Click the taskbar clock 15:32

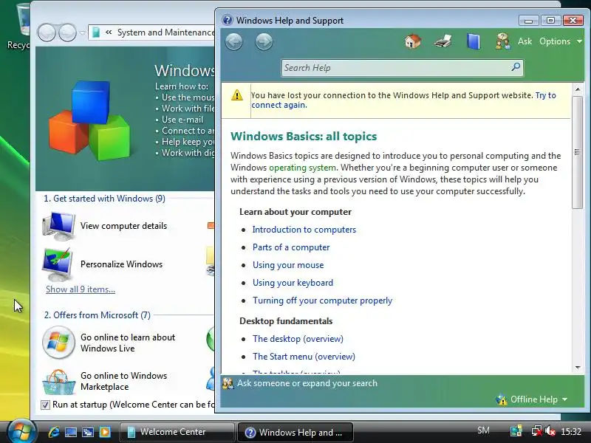[x=571, y=431]
